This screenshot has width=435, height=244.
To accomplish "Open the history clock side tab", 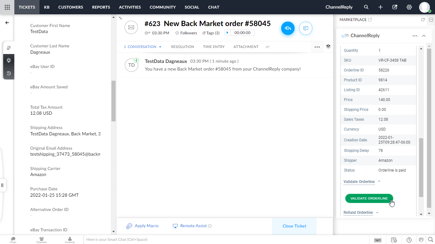I will tap(9, 73).
